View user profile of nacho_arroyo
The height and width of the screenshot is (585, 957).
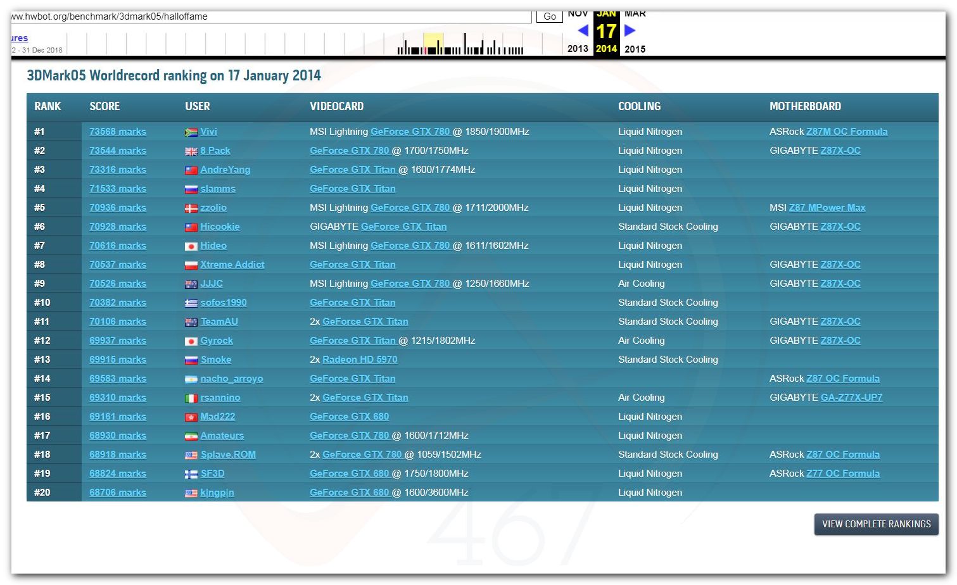point(232,379)
